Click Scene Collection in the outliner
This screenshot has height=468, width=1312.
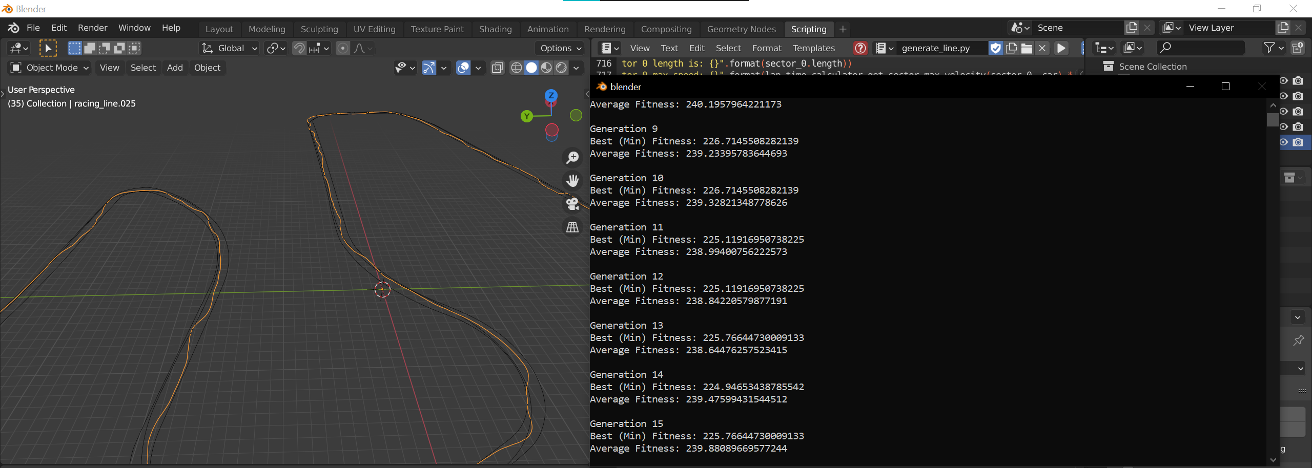click(1153, 67)
